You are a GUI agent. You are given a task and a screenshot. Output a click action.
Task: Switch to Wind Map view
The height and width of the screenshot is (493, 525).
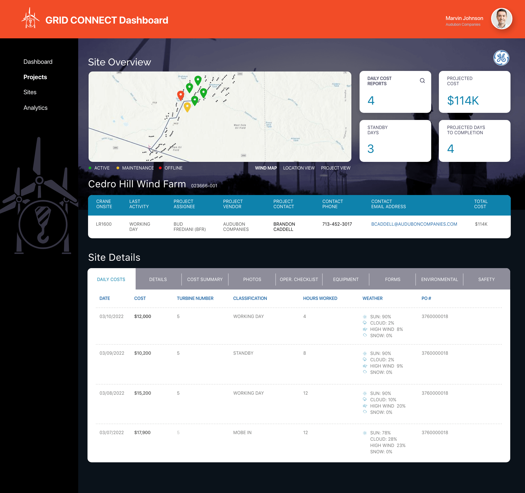pyautogui.click(x=266, y=168)
